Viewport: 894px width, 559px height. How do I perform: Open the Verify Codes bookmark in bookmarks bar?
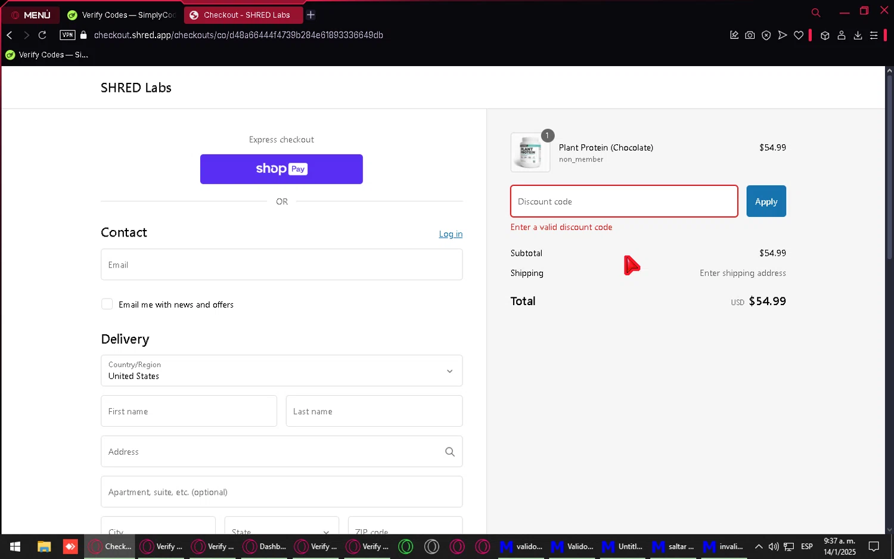pyautogui.click(x=47, y=55)
